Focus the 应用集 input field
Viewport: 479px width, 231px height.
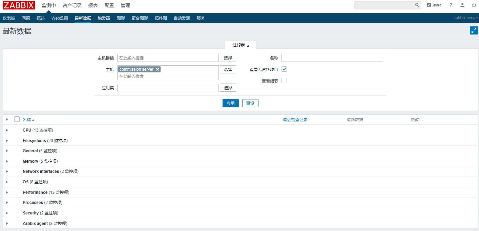pos(168,88)
